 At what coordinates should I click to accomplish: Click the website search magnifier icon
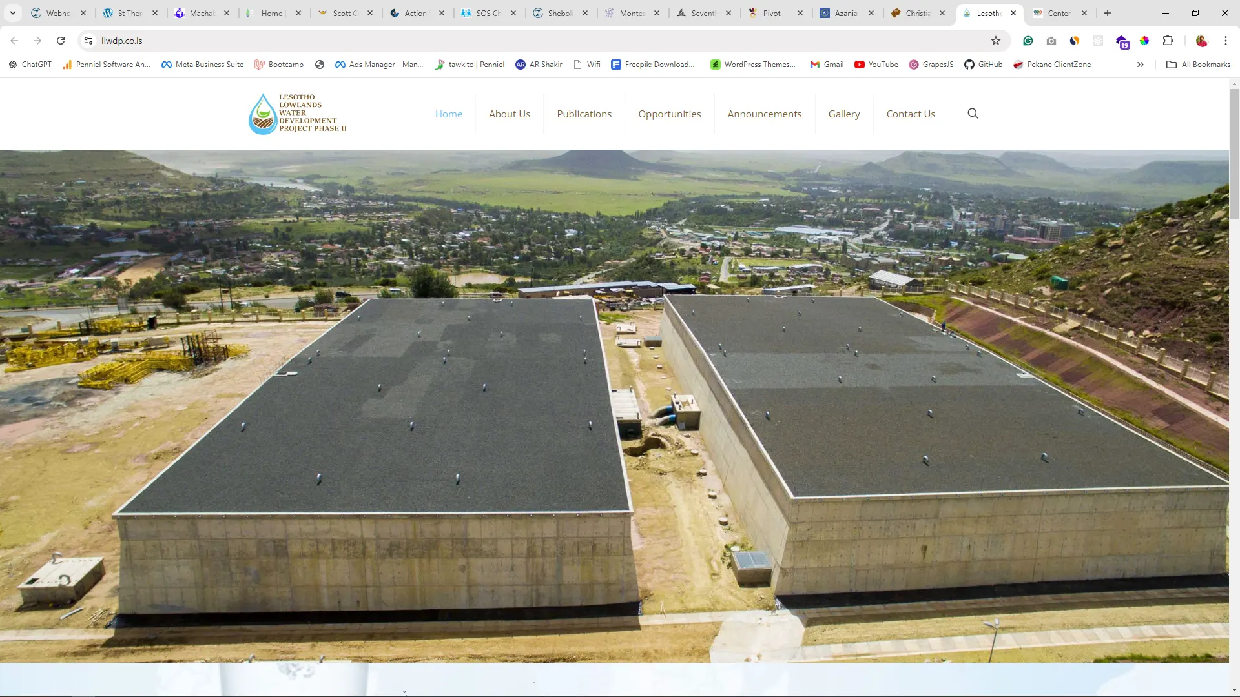point(973,114)
